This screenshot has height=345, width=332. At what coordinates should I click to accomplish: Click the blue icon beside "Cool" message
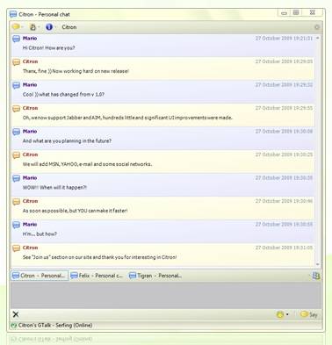pos(16,85)
